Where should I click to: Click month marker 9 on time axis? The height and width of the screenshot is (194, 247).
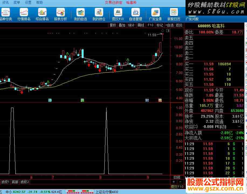148,178
